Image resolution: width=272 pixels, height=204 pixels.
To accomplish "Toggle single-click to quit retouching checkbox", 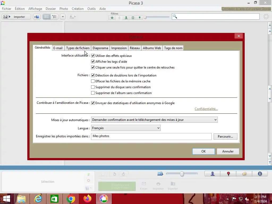I will 93,67.
